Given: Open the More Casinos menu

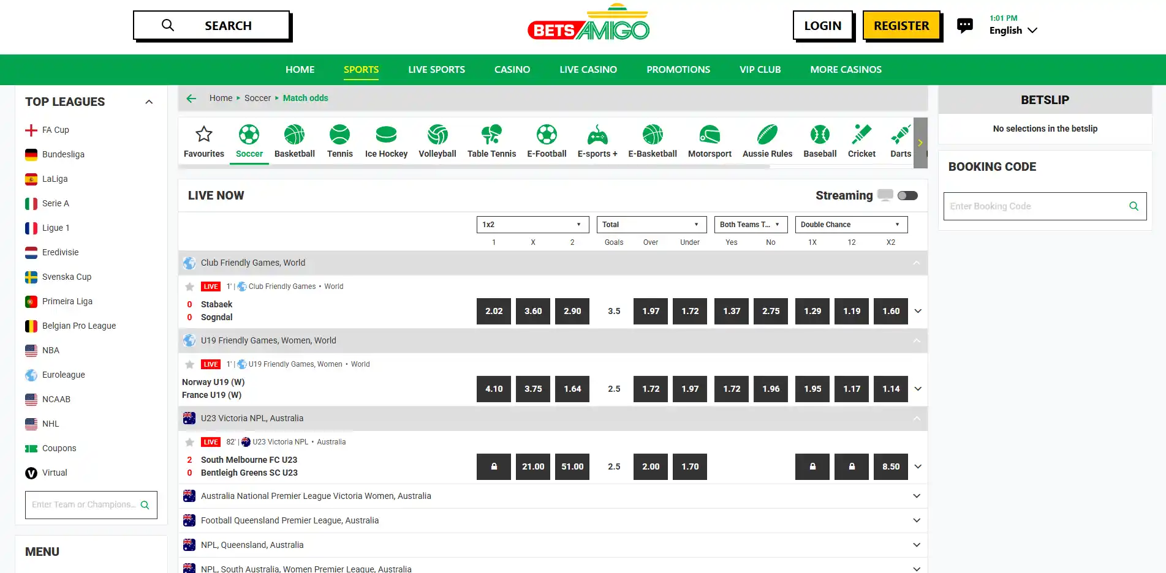Looking at the screenshot, I should (846, 70).
